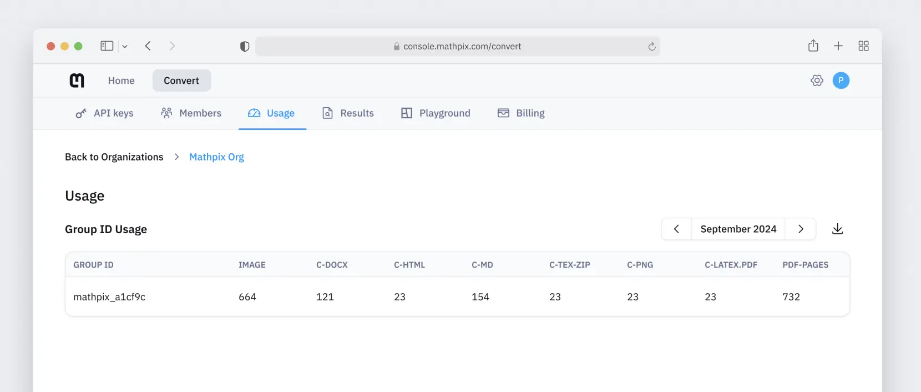This screenshot has width=921, height=392.
Task: Open a new tab with plus icon
Action: 838,46
